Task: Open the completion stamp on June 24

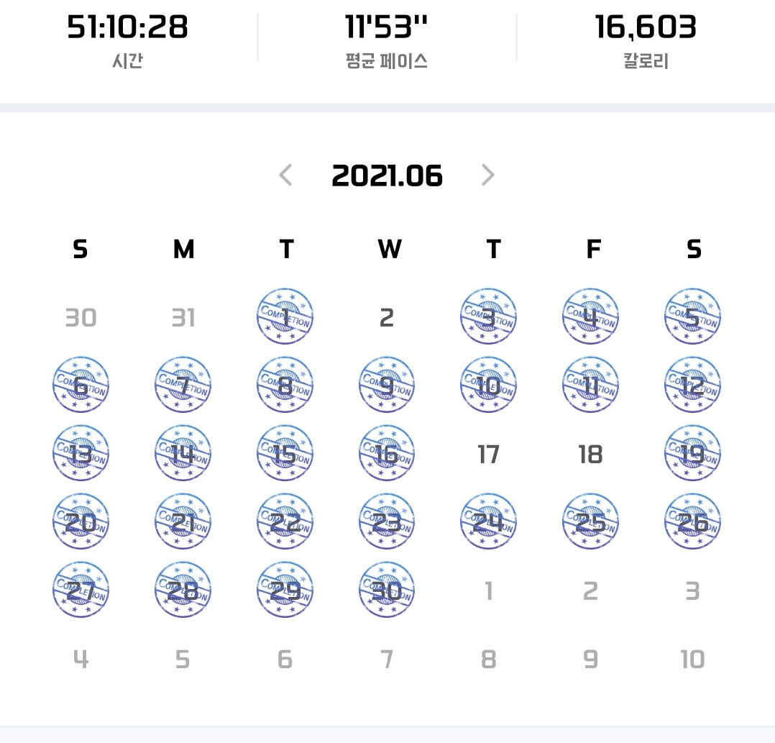Action: coord(489,521)
